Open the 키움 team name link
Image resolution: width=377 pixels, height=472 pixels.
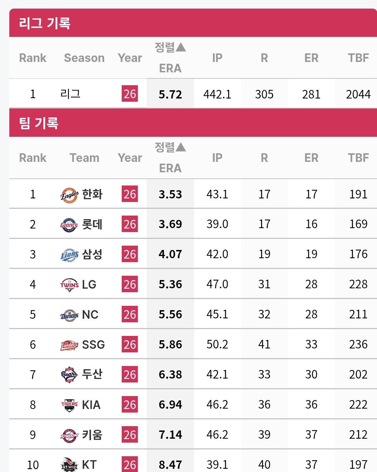click(x=92, y=435)
